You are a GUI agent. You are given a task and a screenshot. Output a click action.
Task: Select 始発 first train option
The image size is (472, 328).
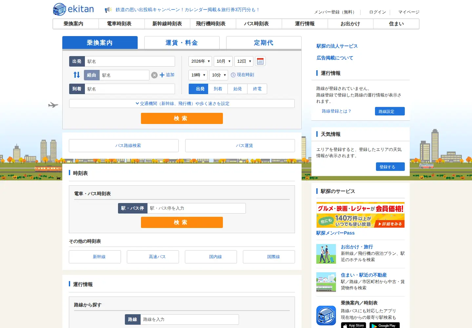tap(238, 89)
